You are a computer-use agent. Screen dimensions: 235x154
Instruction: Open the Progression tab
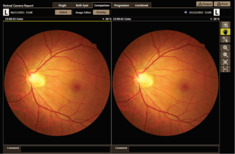click(121, 5)
